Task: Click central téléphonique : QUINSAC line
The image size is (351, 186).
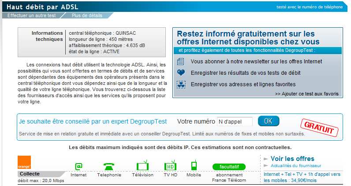Action: coord(102,33)
